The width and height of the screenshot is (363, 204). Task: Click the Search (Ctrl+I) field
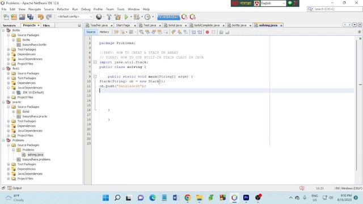pos(335,9)
